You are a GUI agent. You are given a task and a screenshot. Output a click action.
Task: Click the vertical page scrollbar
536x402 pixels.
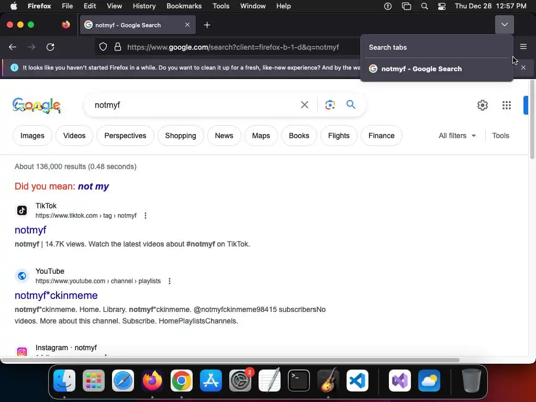pyautogui.click(x=532, y=120)
